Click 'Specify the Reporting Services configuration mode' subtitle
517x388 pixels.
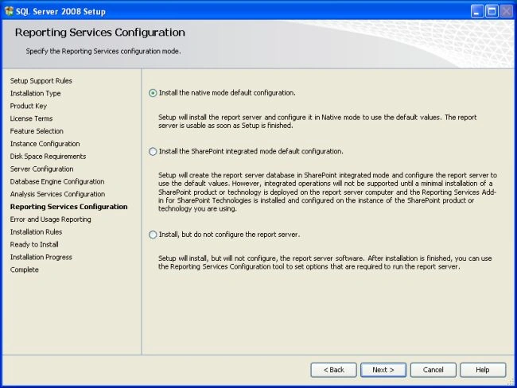tap(103, 51)
